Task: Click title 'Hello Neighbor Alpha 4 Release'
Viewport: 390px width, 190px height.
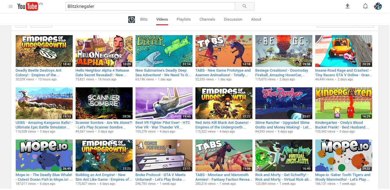Action: pyautogui.click(x=102, y=73)
